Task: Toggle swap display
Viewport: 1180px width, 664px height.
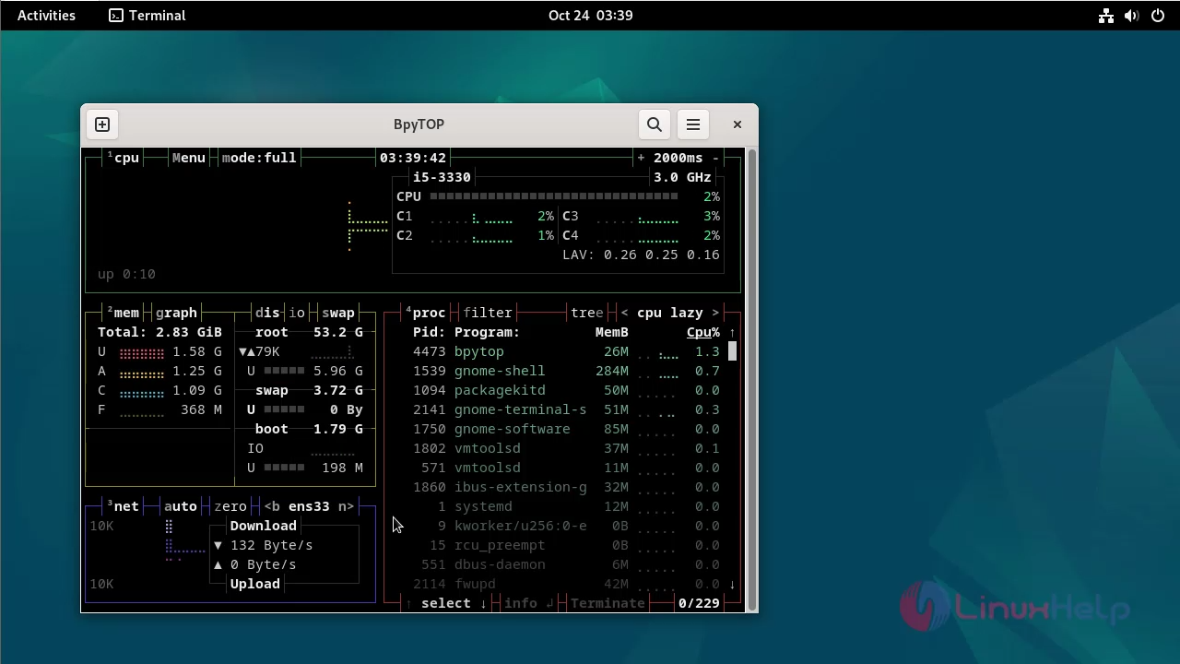Action: [338, 313]
